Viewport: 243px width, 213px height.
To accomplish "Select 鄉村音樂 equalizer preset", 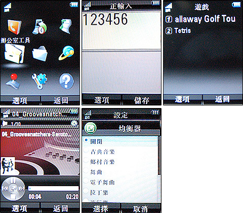I will pos(120,162).
